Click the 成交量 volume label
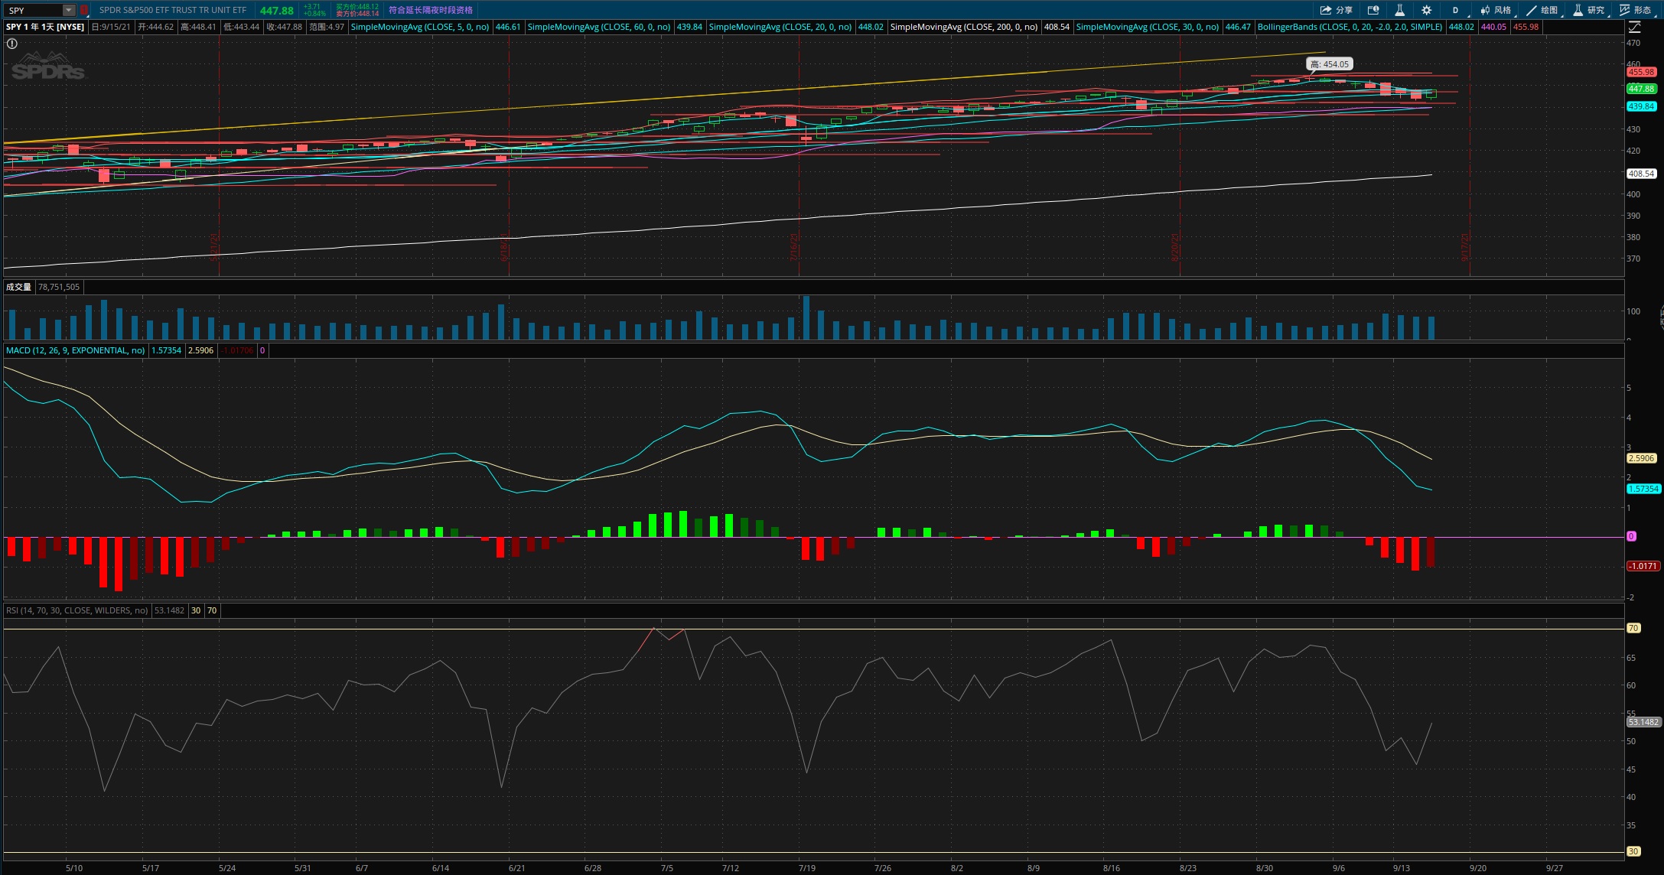Viewport: 1664px width, 875px height. tap(18, 287)
